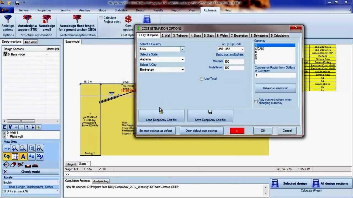Remove design section with minus button

click(x=22, y=127)
